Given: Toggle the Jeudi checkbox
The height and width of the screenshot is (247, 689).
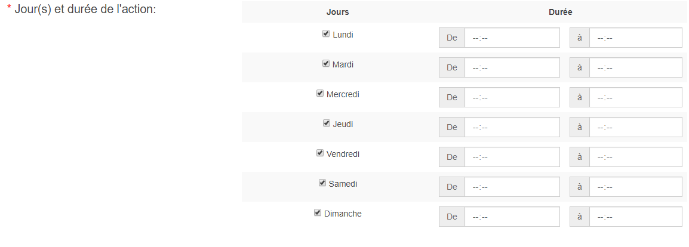Looking at the screenshot, I should tap(326, 123).
